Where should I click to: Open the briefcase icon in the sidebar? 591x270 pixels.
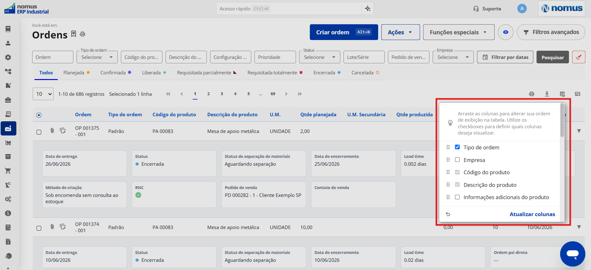point(8,100)
